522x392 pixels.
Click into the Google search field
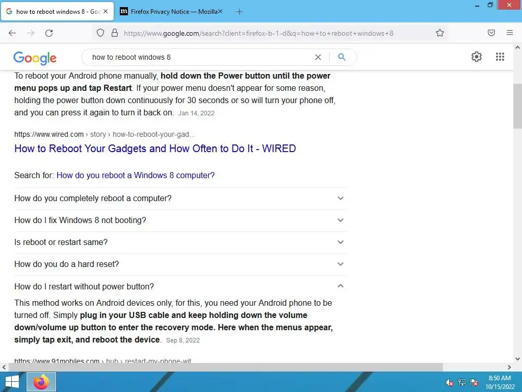200,57
